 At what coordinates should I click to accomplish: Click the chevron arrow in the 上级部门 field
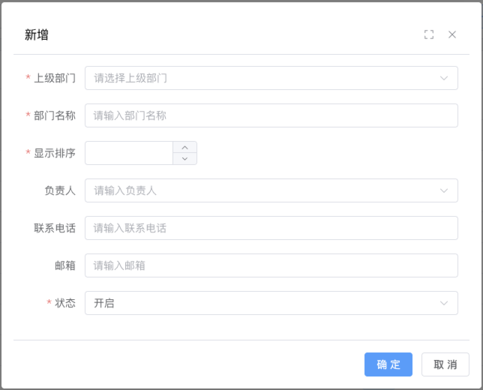click(443, 78)
